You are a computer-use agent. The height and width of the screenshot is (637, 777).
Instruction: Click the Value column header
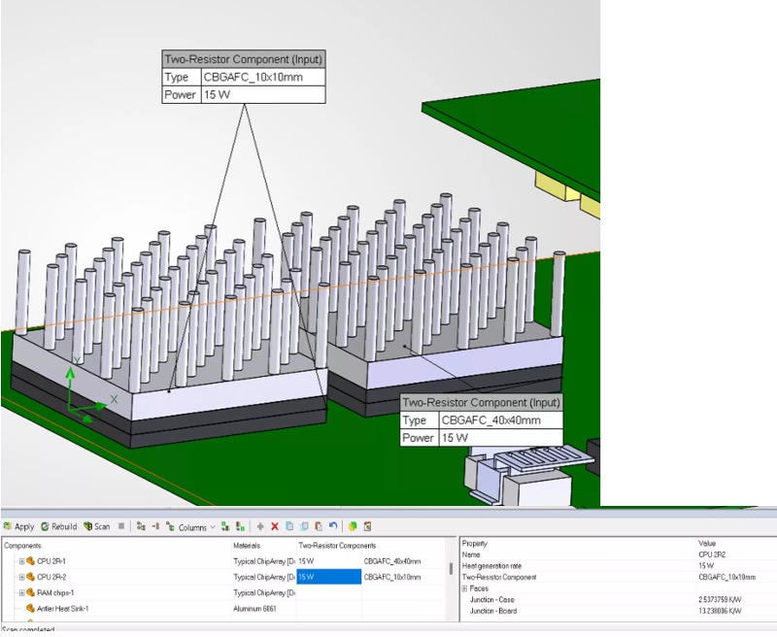[x=707, y=544]
